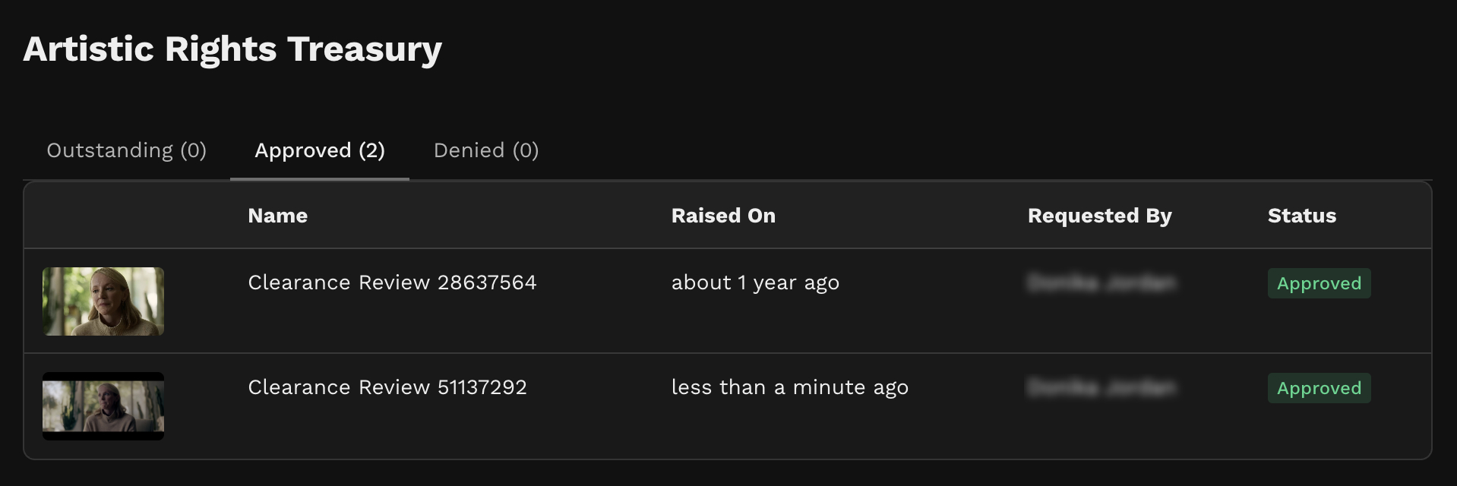Open the Outstanding (0) tab

tap(126, 150)
